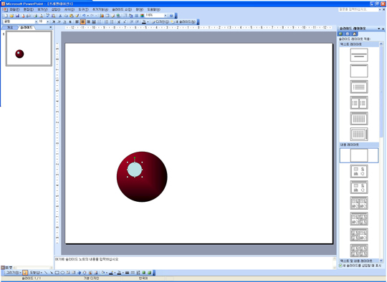Undo the last action
387x282 pixels.
point(84,16)
